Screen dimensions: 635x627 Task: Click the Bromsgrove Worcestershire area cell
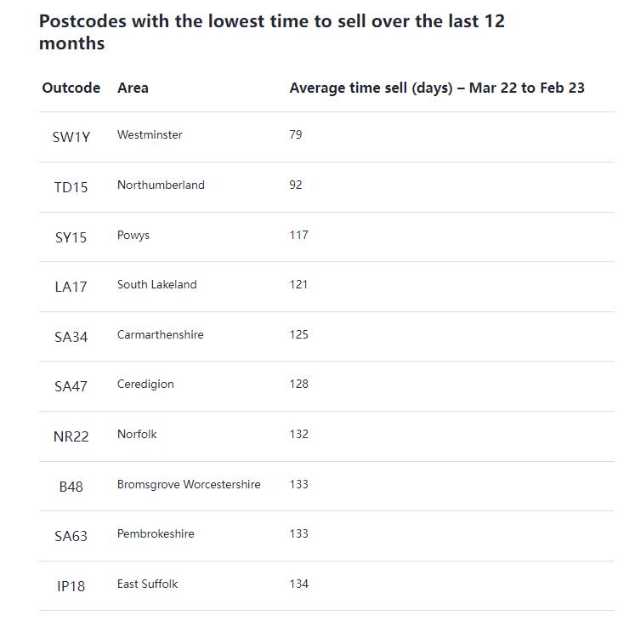pos(189,484)
